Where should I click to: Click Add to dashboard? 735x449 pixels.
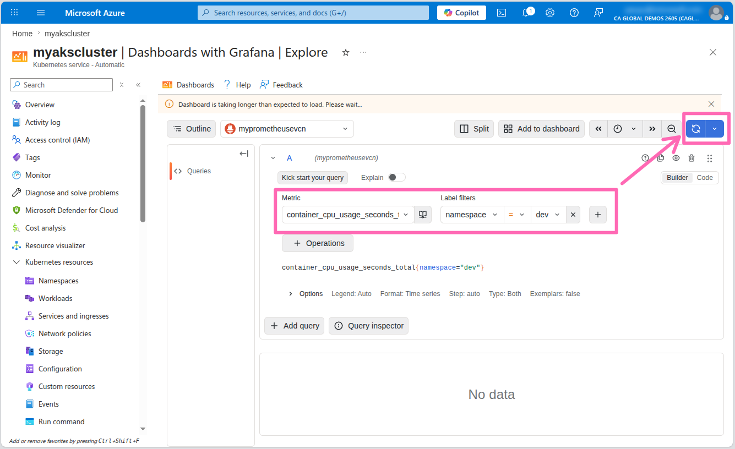[x=542, y=129]
